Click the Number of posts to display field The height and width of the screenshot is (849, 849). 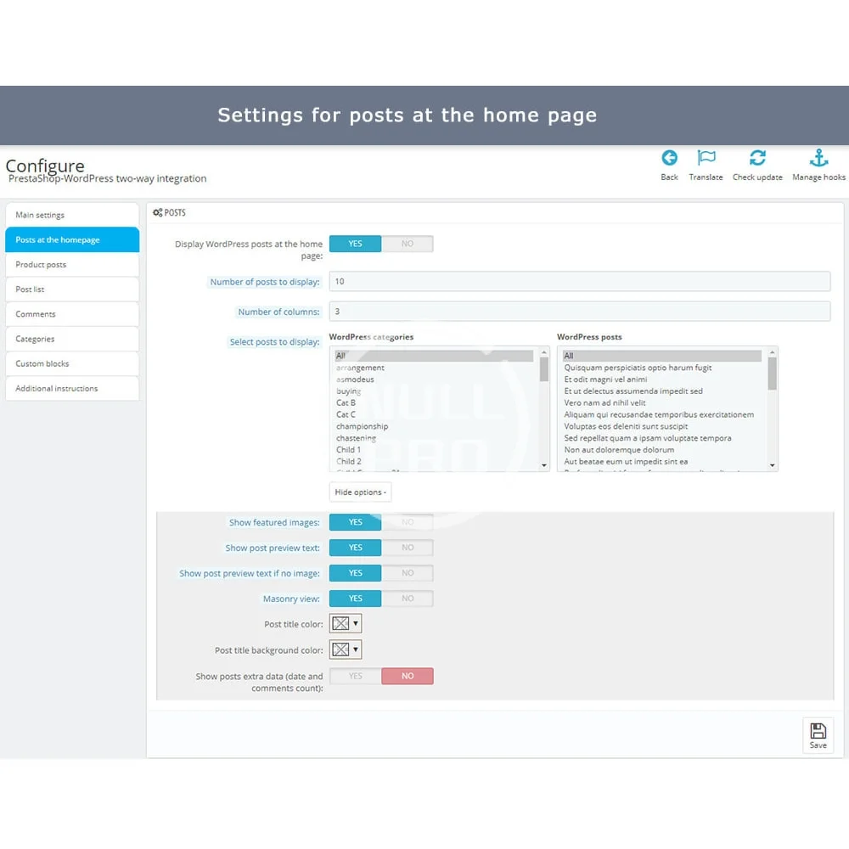[579, 282]
